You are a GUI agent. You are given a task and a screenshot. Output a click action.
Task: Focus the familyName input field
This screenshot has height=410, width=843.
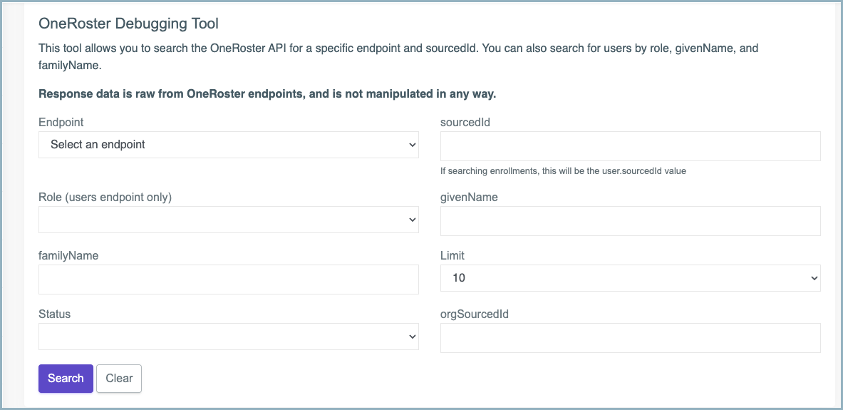click(x=229, y=280)
